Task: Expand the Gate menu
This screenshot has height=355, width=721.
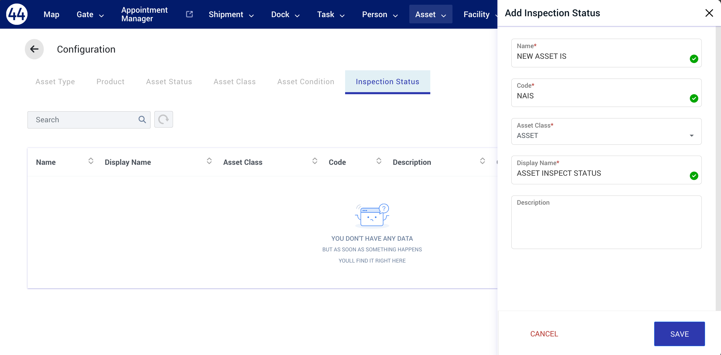Action: click(90, 14)
